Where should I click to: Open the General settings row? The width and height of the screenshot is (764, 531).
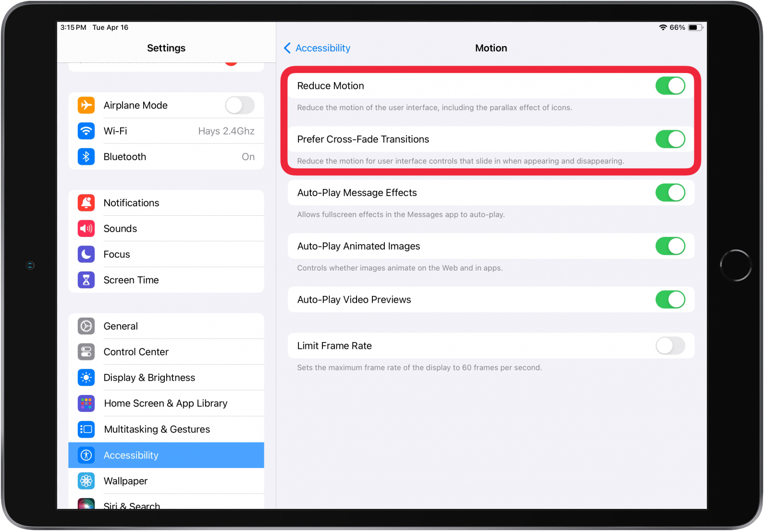pos(166,326)
